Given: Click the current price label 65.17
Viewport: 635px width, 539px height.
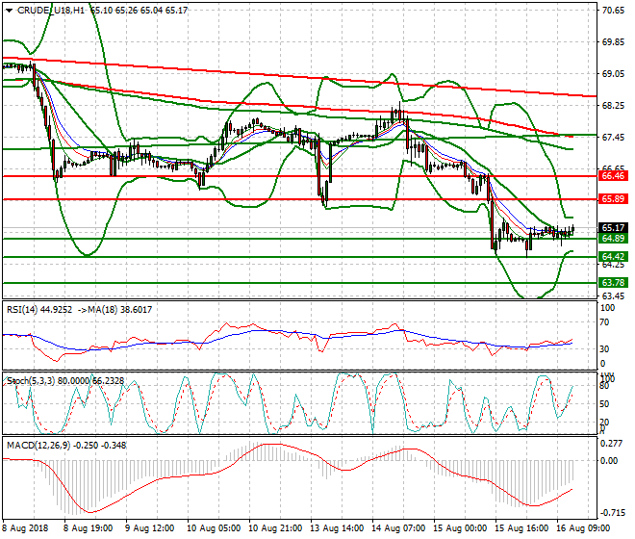Looking at the screenshot, I should 613,228.
